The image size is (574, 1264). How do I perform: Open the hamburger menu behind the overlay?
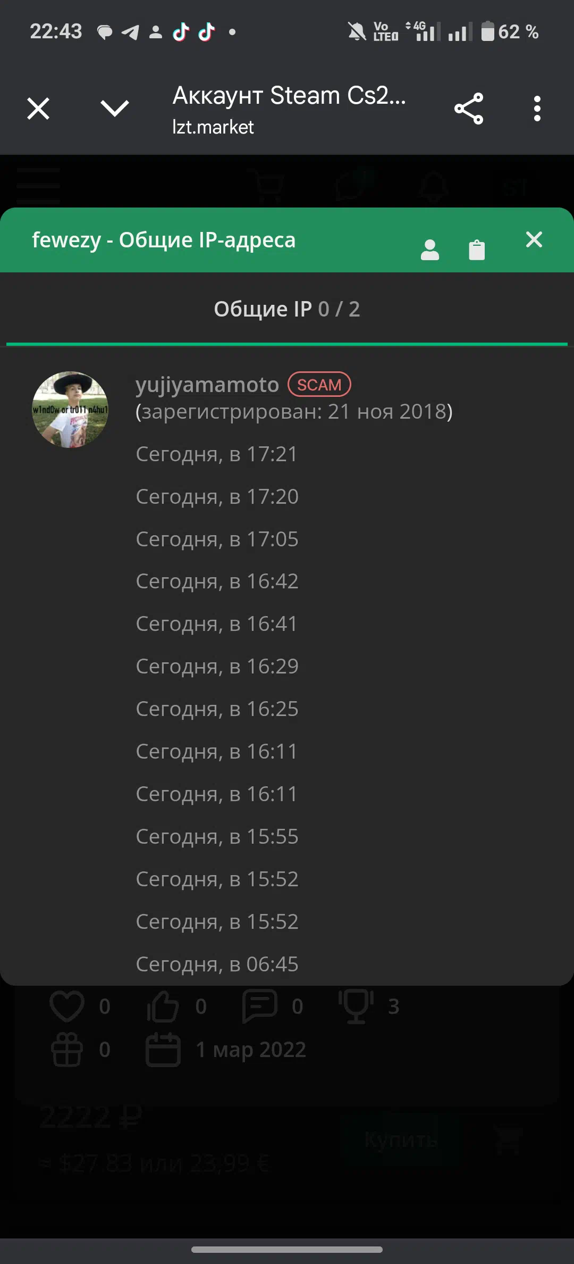pyautogui.click(x=38, y=185)
